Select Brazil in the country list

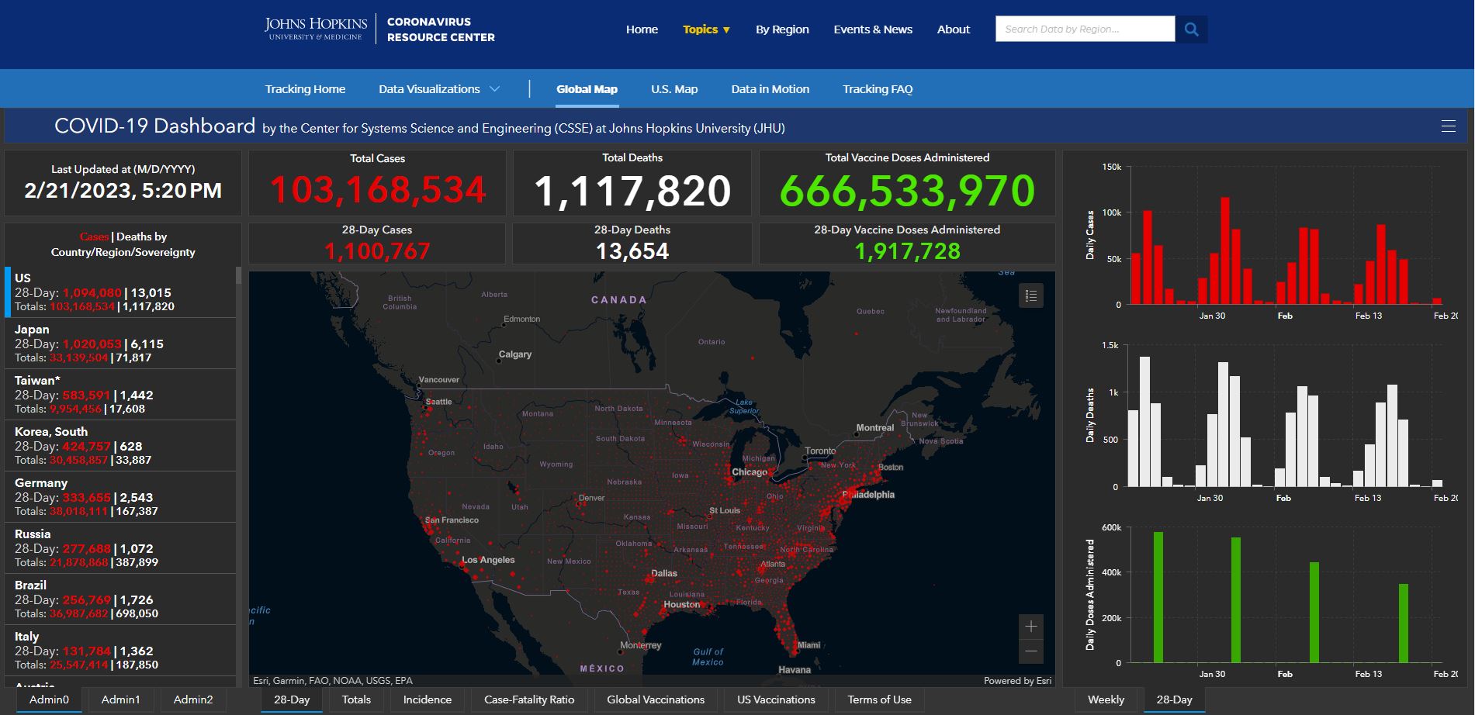(120, 599)
